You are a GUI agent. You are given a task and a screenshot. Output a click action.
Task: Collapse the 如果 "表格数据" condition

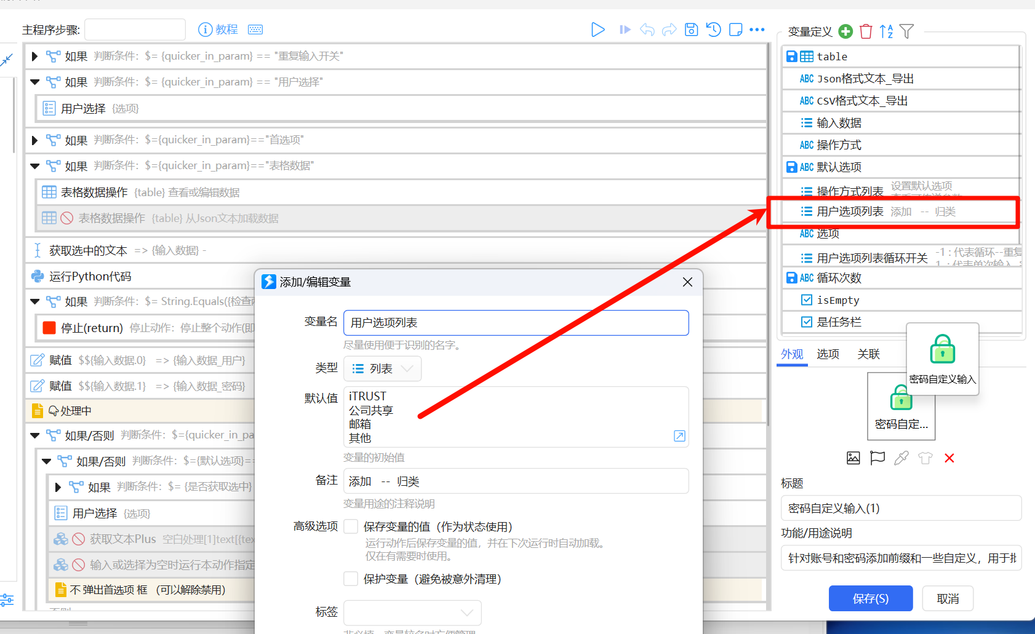point(35,166)
